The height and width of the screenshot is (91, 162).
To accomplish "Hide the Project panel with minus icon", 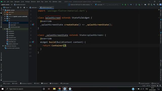I will coord(27,8).
